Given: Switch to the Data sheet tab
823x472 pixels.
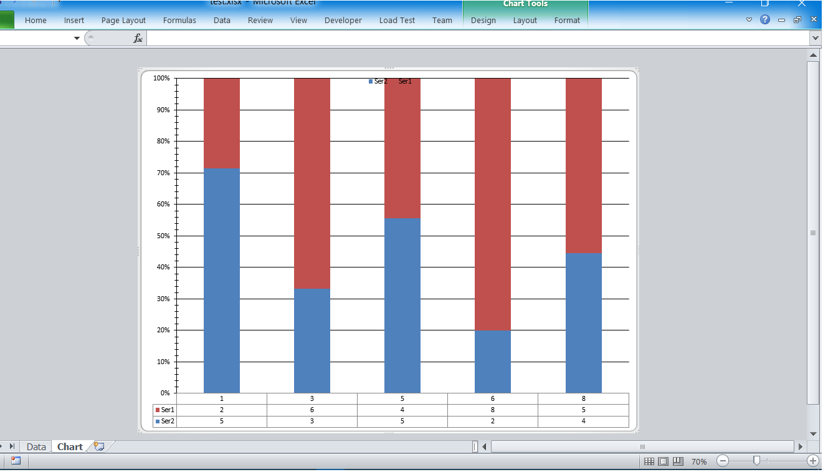Looking at the screenshot, I should pos(36,446).
